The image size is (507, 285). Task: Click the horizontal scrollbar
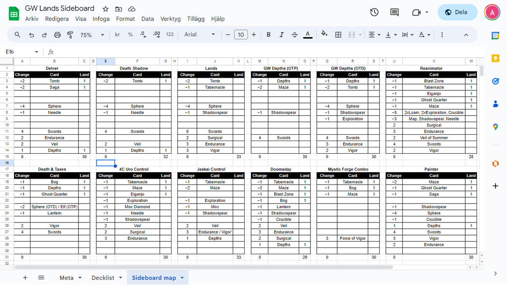click(x=204, y=267)
